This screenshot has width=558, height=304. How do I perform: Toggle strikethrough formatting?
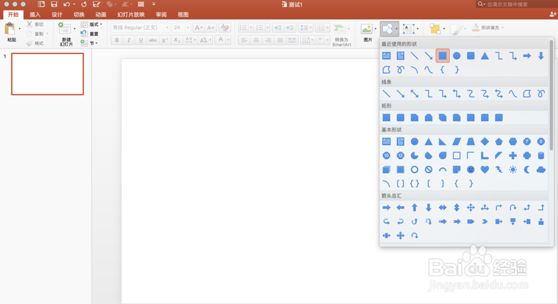pyautogui.click(x=153, y=40)
